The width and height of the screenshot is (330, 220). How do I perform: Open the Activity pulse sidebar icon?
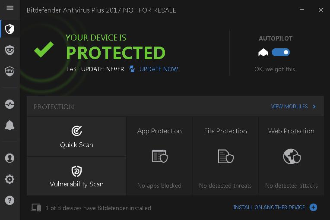(10, 104)
